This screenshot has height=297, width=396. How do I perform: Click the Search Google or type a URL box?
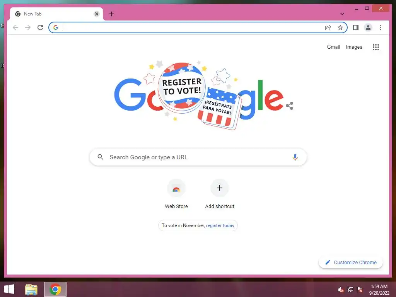[198, 157]
